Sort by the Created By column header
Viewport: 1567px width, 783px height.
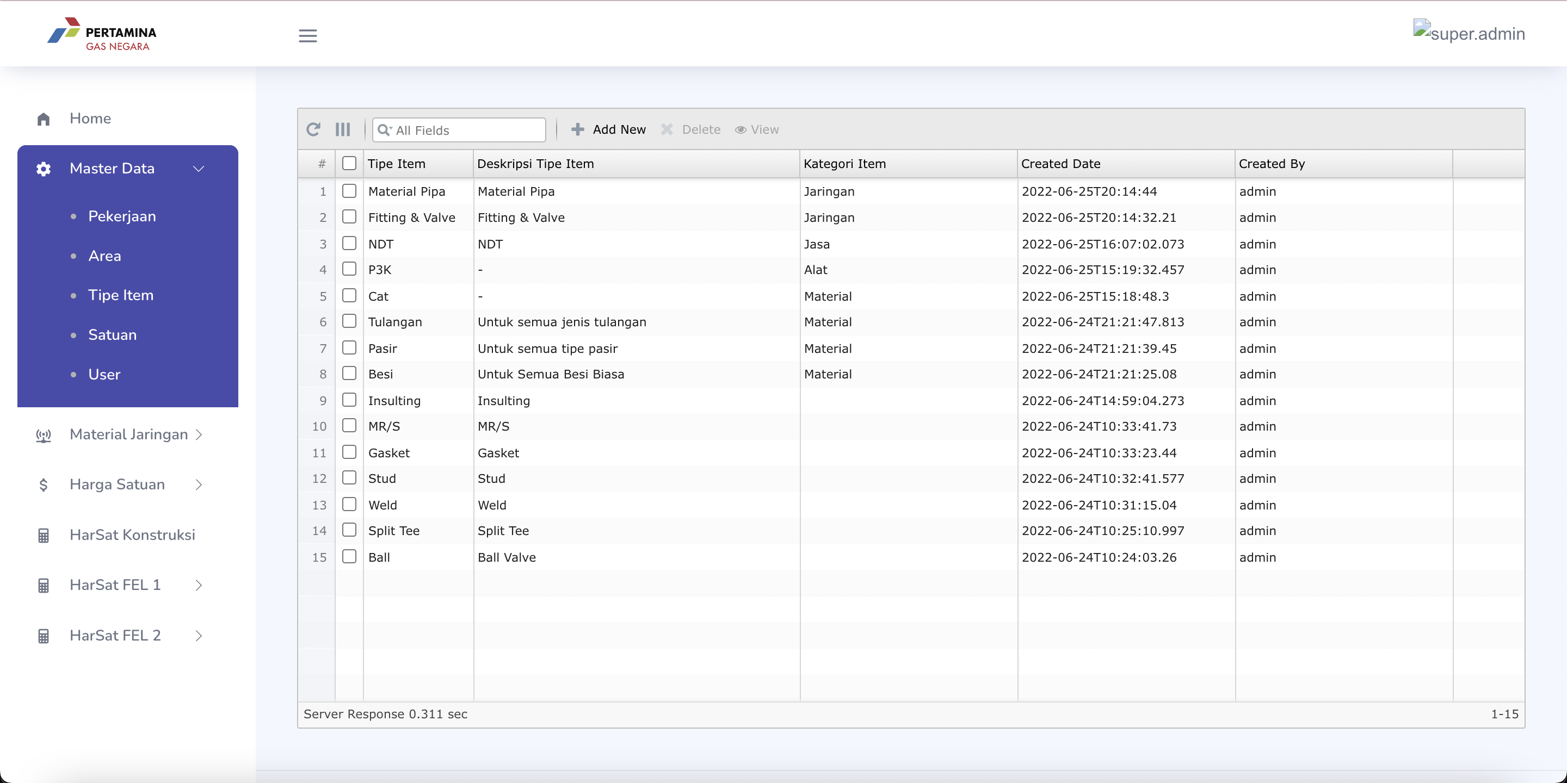coord(1344,164)
